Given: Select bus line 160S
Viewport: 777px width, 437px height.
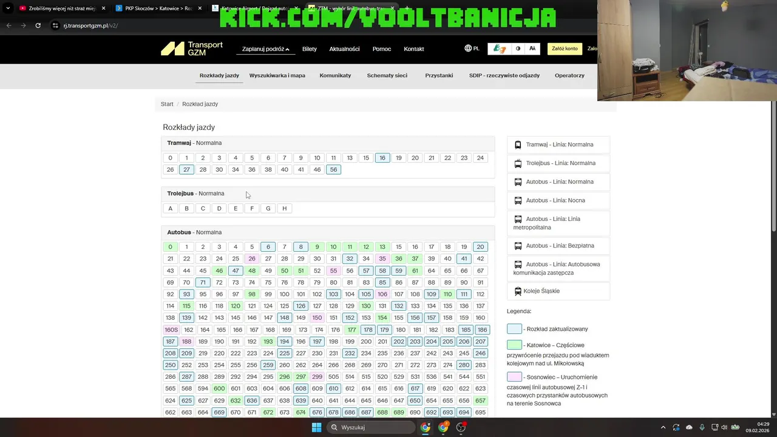Looking at the screenshot, I should [171, 330].
